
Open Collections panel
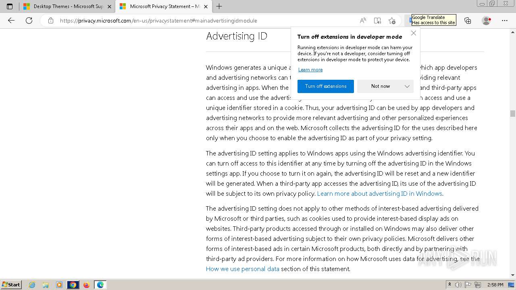point(468,21)
